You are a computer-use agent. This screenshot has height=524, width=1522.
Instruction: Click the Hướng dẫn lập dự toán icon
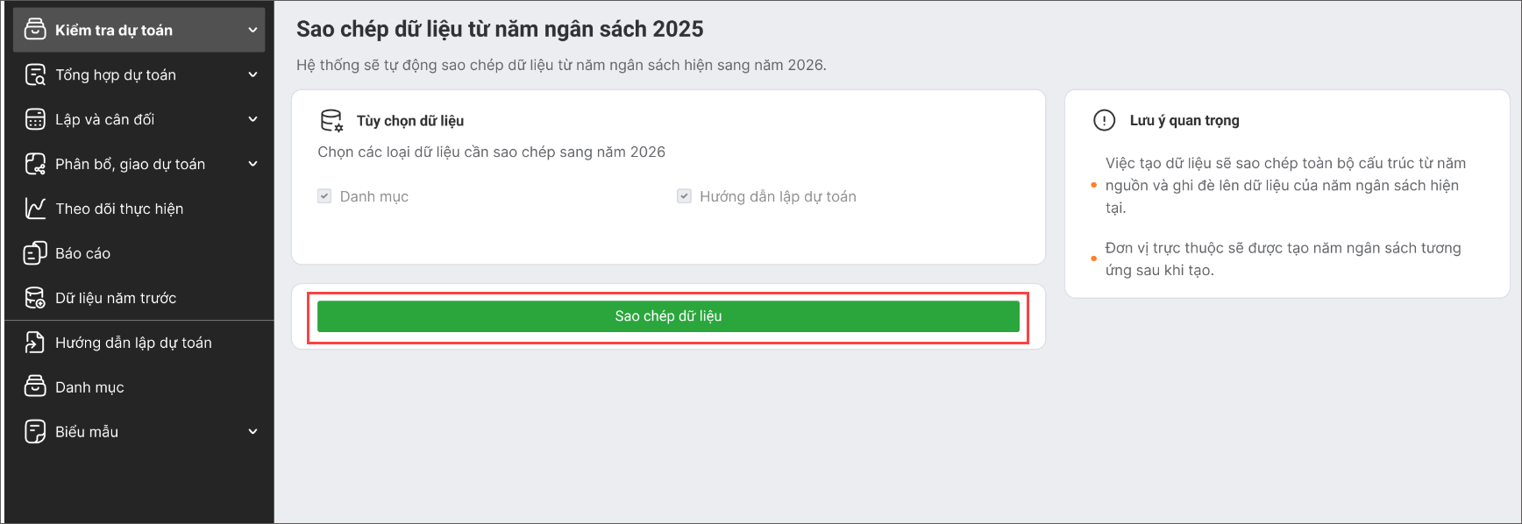(x=35, y=343)
